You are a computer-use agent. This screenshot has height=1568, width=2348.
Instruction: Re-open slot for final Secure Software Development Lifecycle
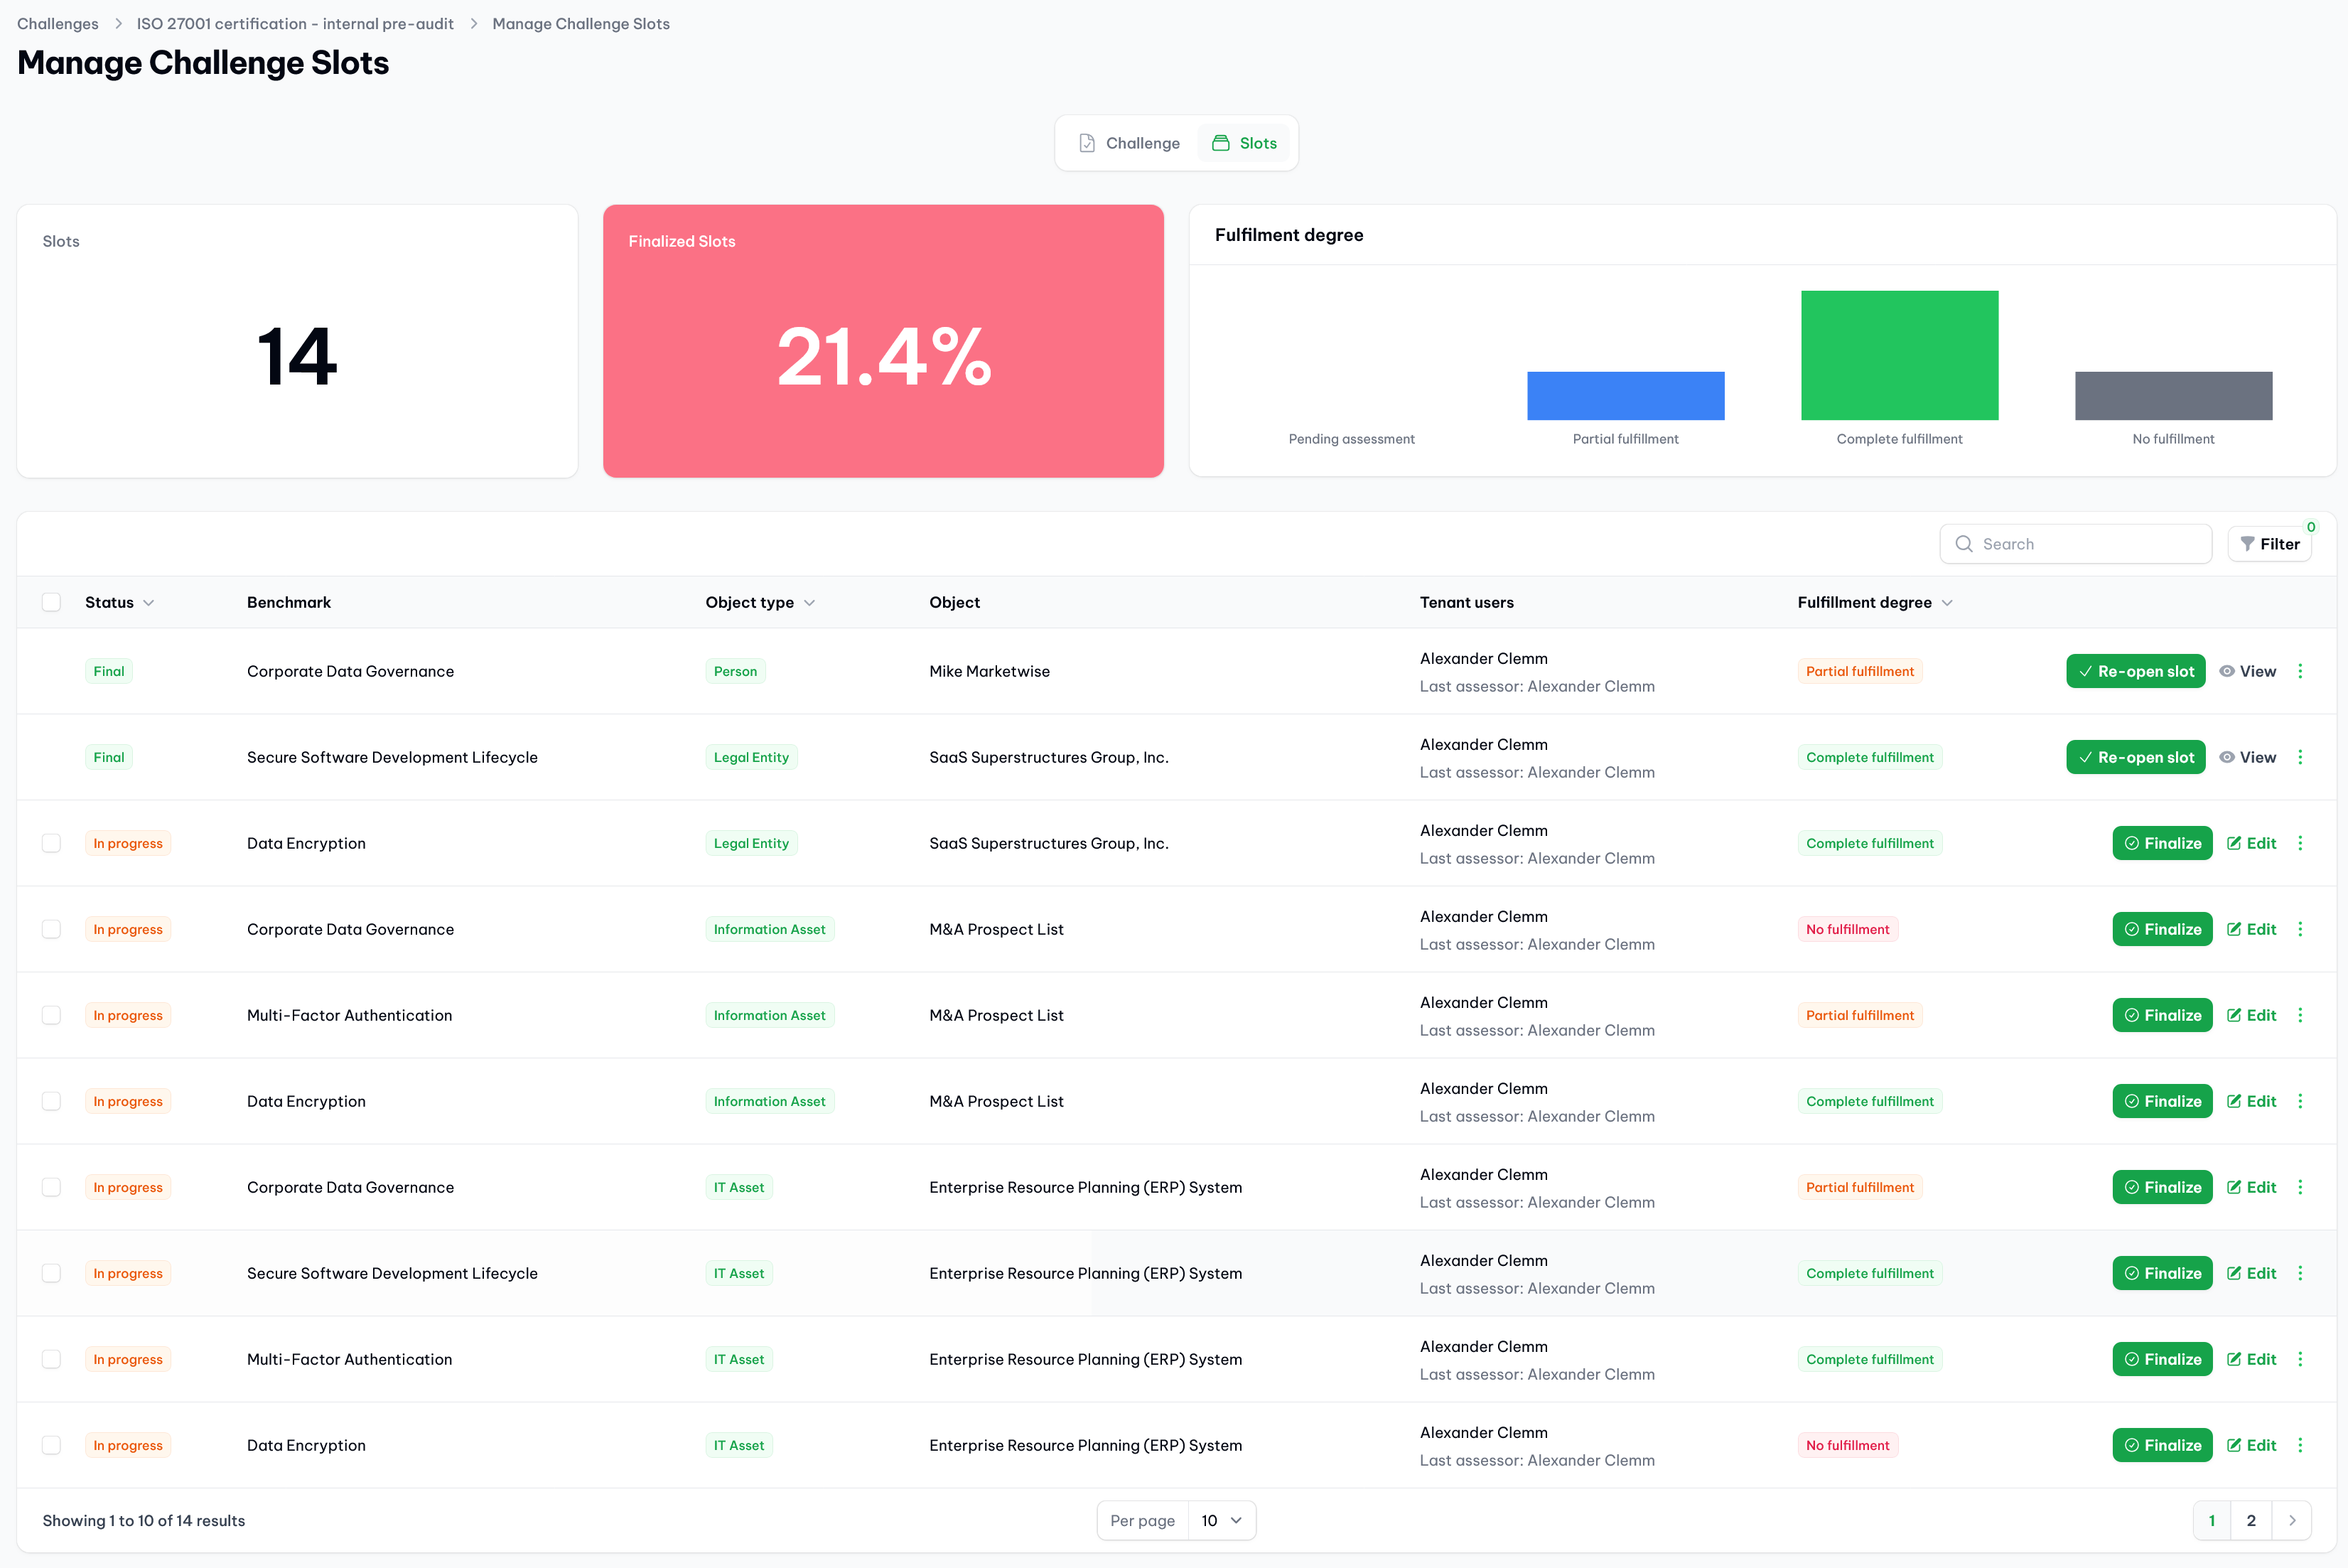click(x=2135, y=757)
